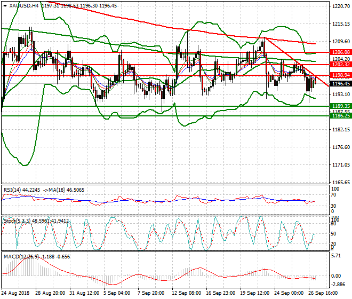Click the MACD scale value -2.886

click(338, 285)
